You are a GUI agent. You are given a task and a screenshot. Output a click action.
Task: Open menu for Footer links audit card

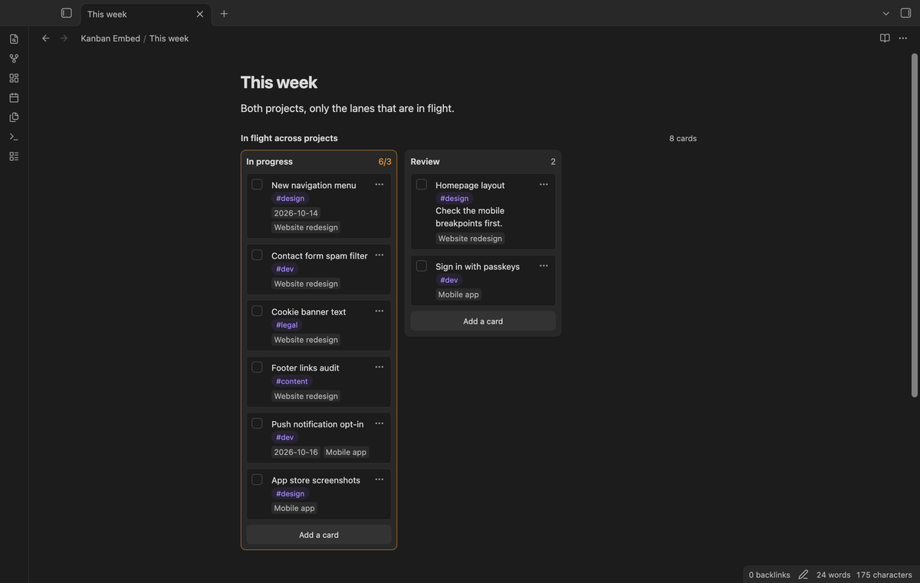(379, 367)
